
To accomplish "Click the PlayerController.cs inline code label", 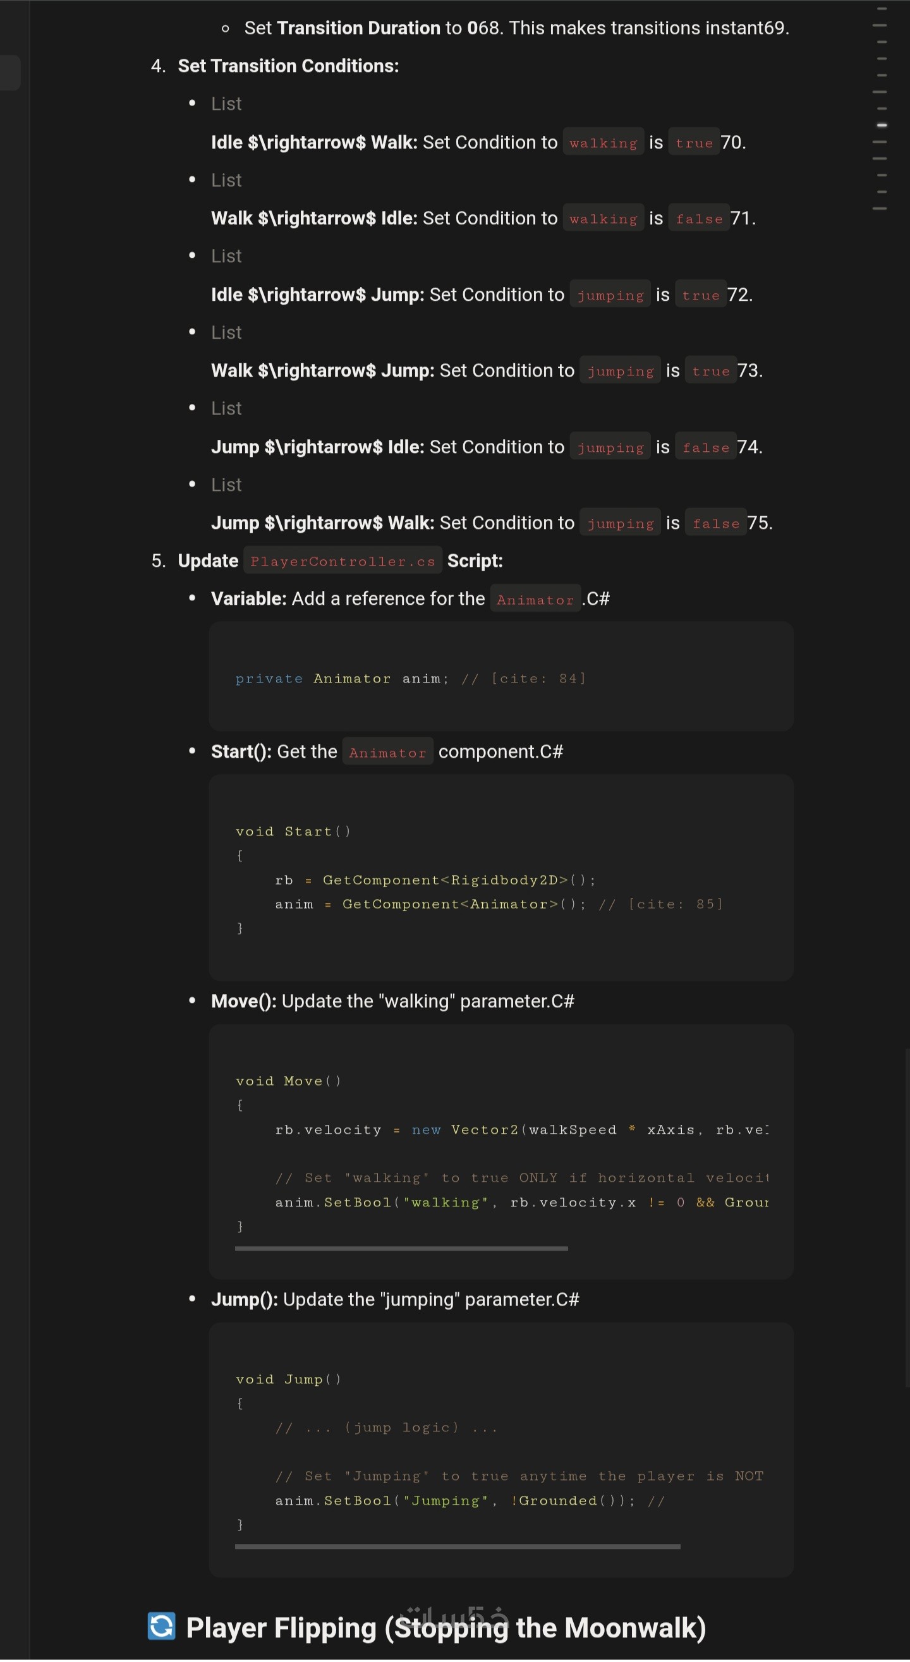I will point(342,561).
